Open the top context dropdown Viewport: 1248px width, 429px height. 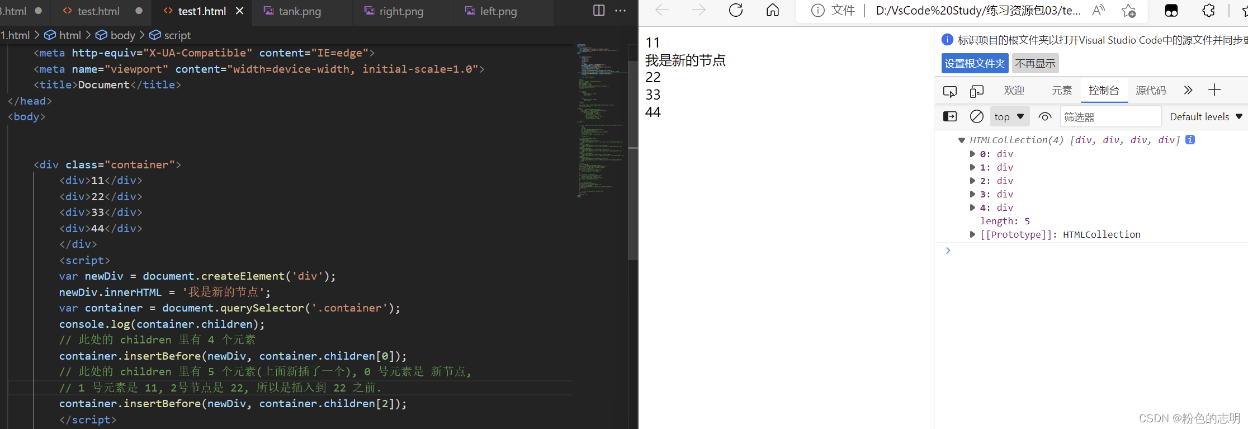click(1009, 116)
